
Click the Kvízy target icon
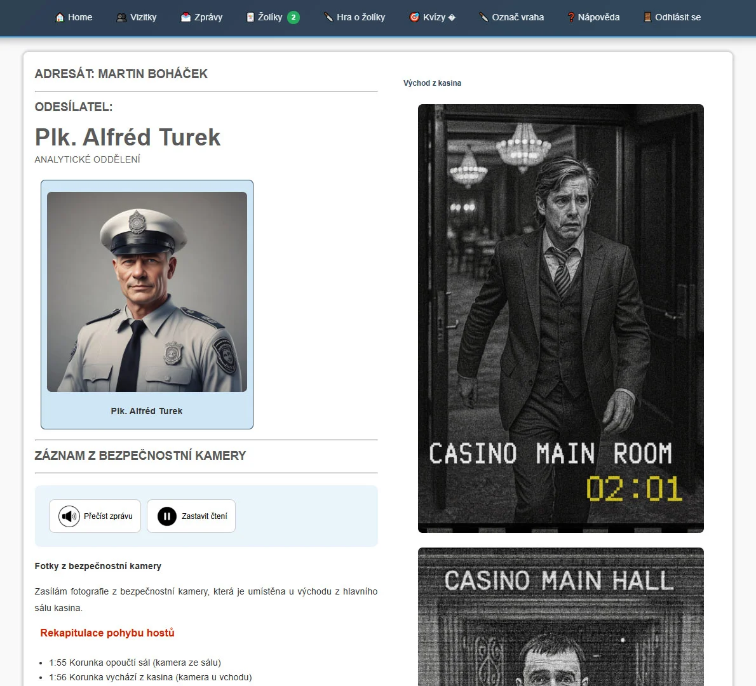pyautogui.click(x=414, y=17)
